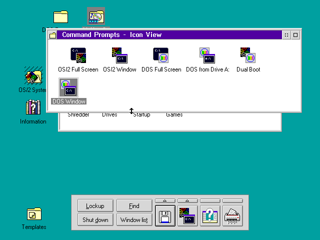Click the Shut down button
Image resolution: width=320 pixels, height=240 pixels.
(95, 219)
